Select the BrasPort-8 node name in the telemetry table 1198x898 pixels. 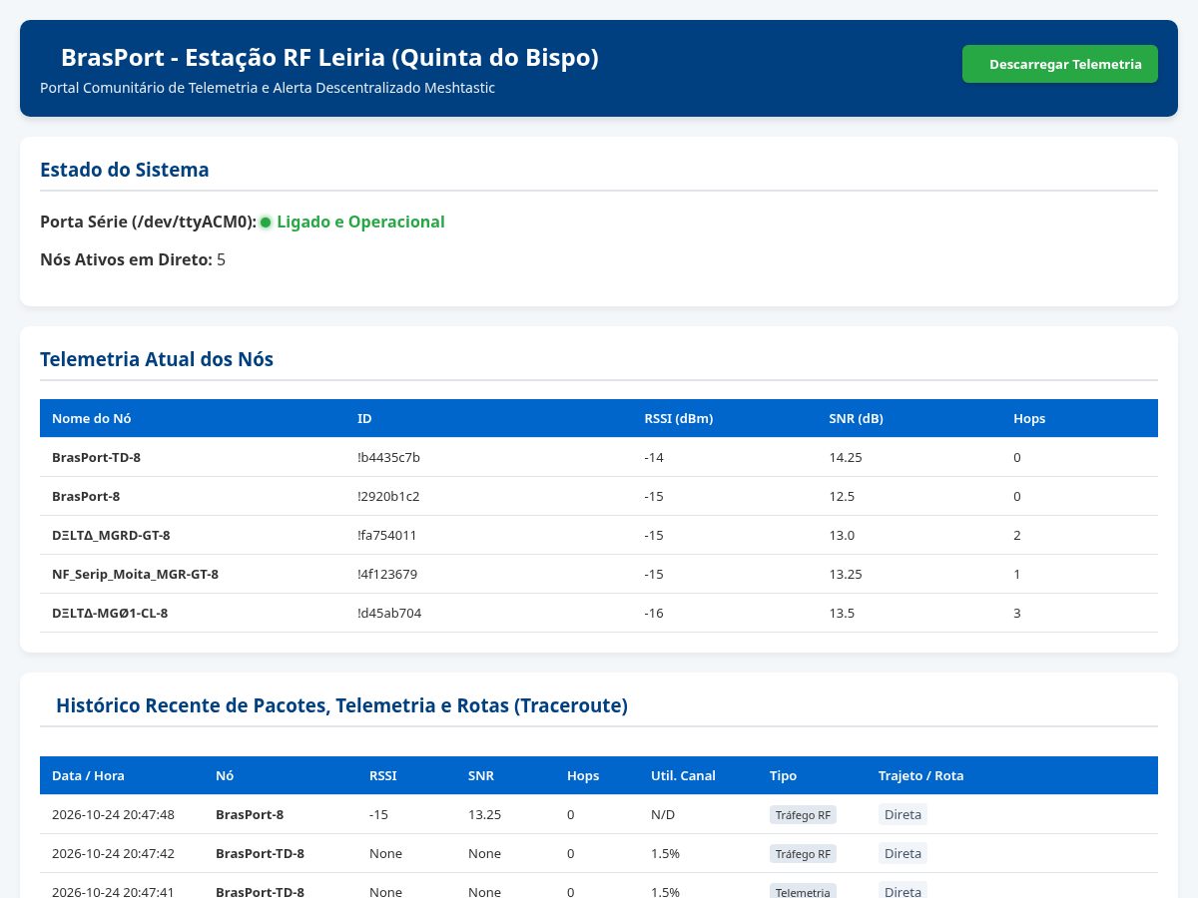click(86, 496)
